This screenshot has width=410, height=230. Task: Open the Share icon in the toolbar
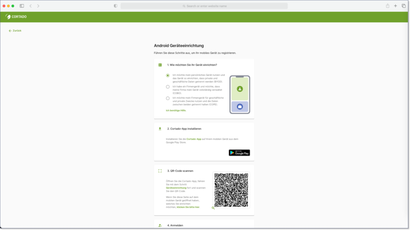click(388, 6)
